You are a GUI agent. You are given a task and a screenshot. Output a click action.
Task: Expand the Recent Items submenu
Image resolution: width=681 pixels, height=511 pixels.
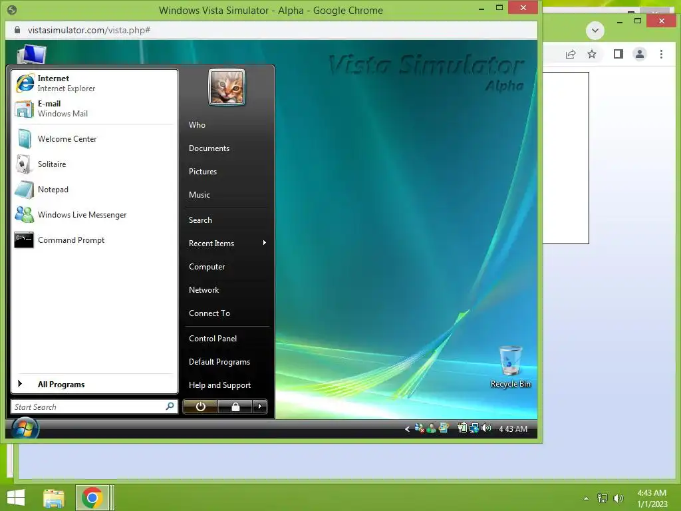227,244
